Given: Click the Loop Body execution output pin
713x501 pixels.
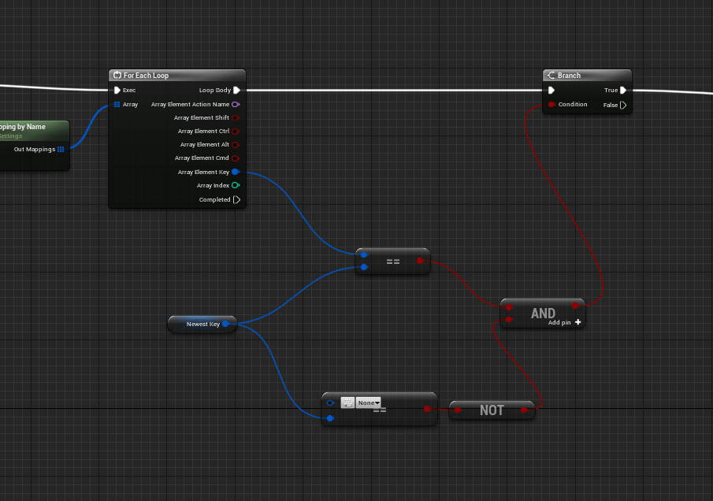Looking at the screenshot, I should (236, 91).
